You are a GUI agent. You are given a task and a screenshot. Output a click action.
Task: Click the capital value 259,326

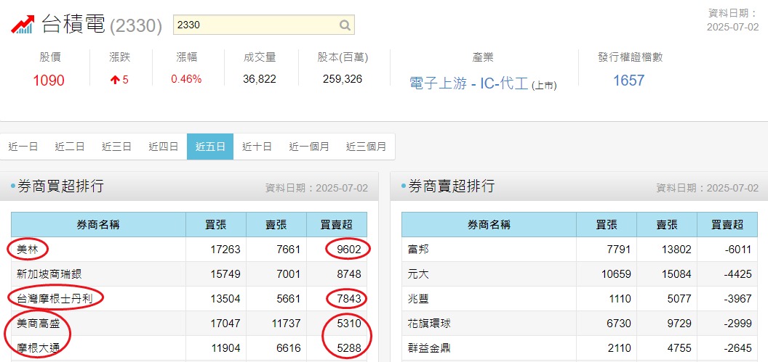(x=343, y=79)
